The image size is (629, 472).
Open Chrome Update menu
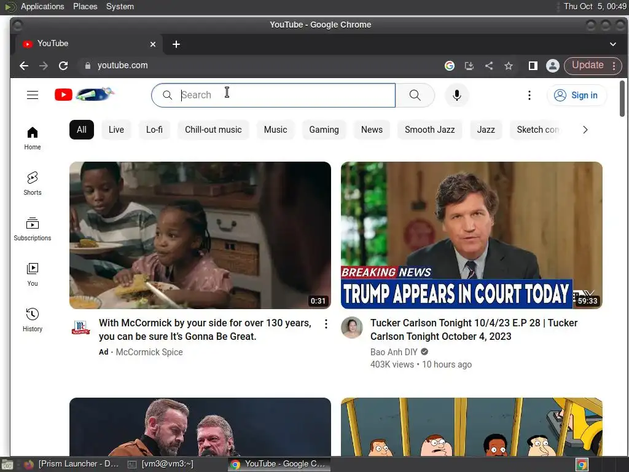pyautogui.click(x=593, y=65)
